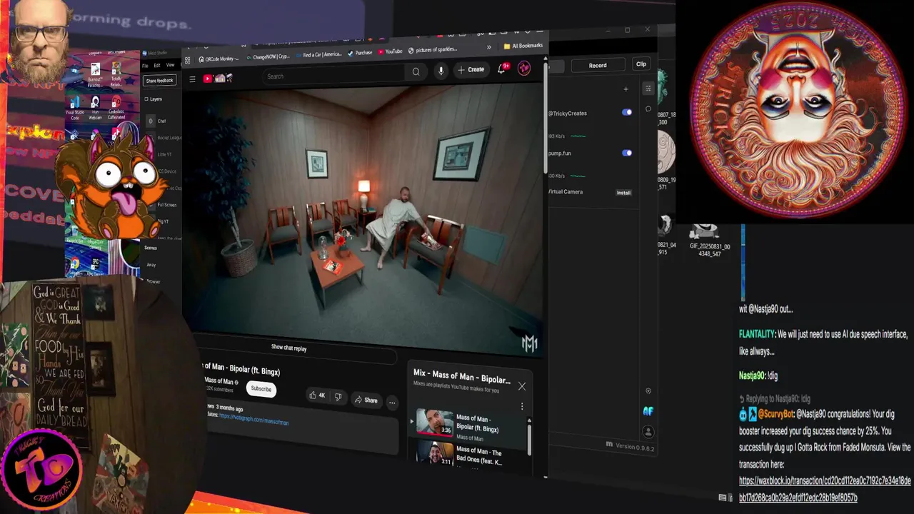Open the profile icon below AF badge
The width and height of the screenshot is (914, 514).
648,432
